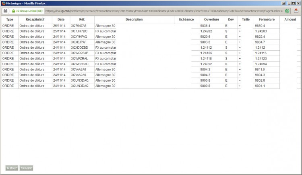The image size is (302, 175).
Task: Click the green checkmark icon in address bar
Action: tap(287, 11)
